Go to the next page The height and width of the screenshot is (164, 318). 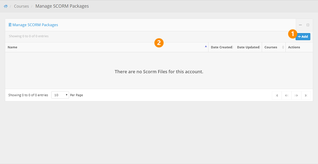[x=296, y=96]
